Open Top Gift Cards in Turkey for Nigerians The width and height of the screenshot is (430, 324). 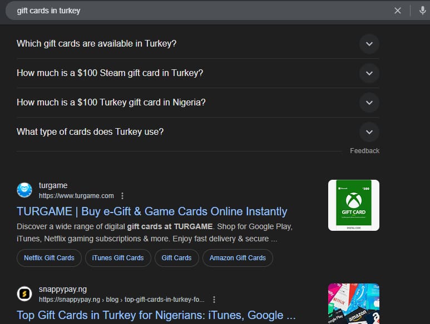click(x=156, y=315)
